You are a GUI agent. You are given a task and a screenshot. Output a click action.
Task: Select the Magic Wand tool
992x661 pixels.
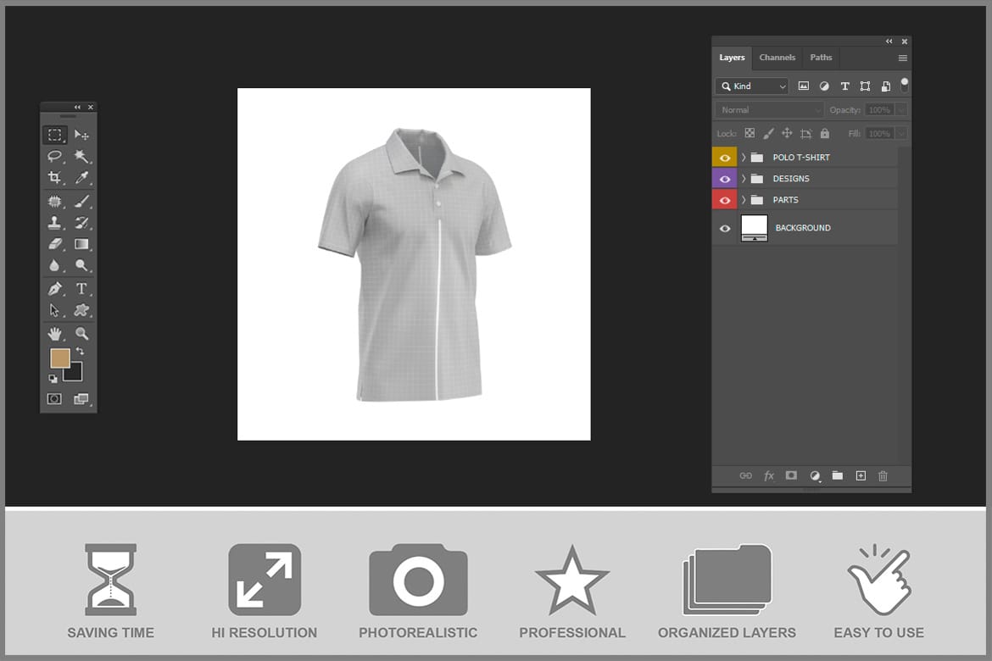(x=81, y=156)
